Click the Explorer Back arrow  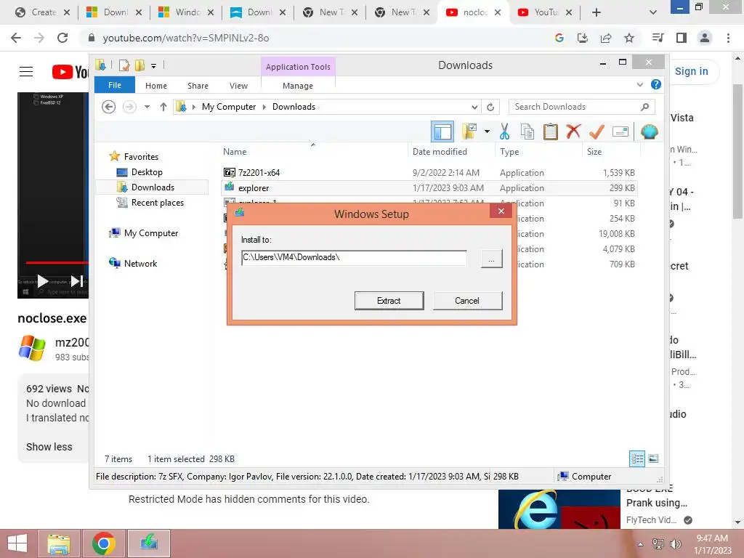(x=109, y=108)
